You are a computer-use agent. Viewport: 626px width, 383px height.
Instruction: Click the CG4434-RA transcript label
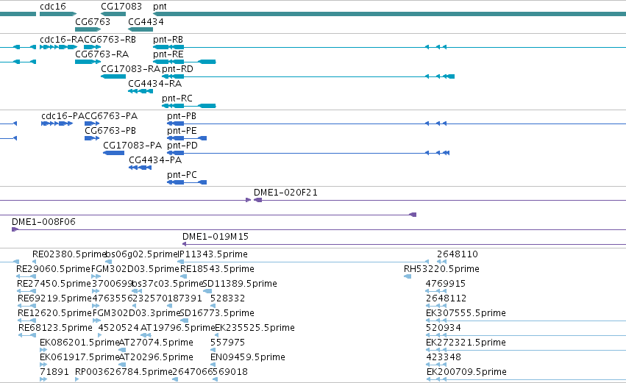pyautogui.click(x=155, y=83)
